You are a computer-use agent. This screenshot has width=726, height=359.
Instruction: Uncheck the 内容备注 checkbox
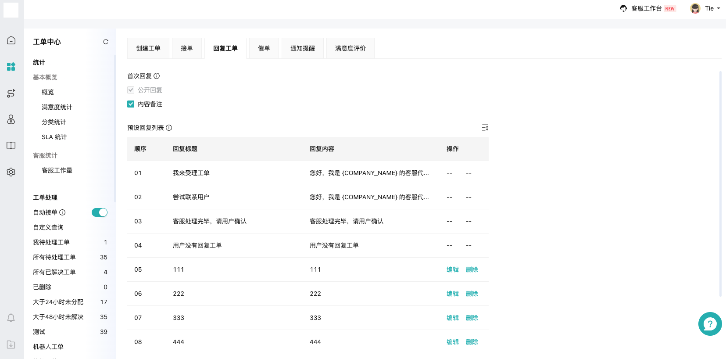click(131, 104)
